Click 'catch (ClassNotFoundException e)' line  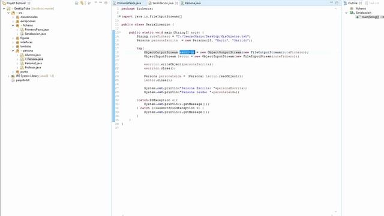[x=170, y=108]
